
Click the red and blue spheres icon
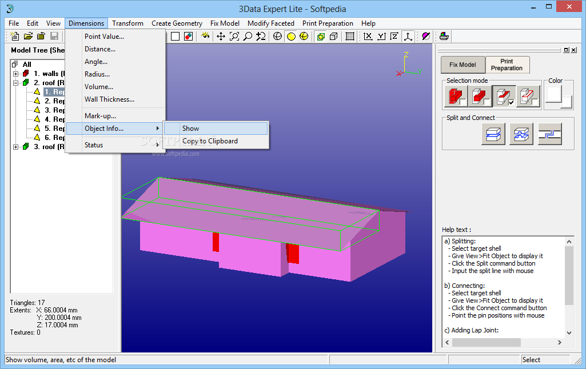(x=189, y=36)
